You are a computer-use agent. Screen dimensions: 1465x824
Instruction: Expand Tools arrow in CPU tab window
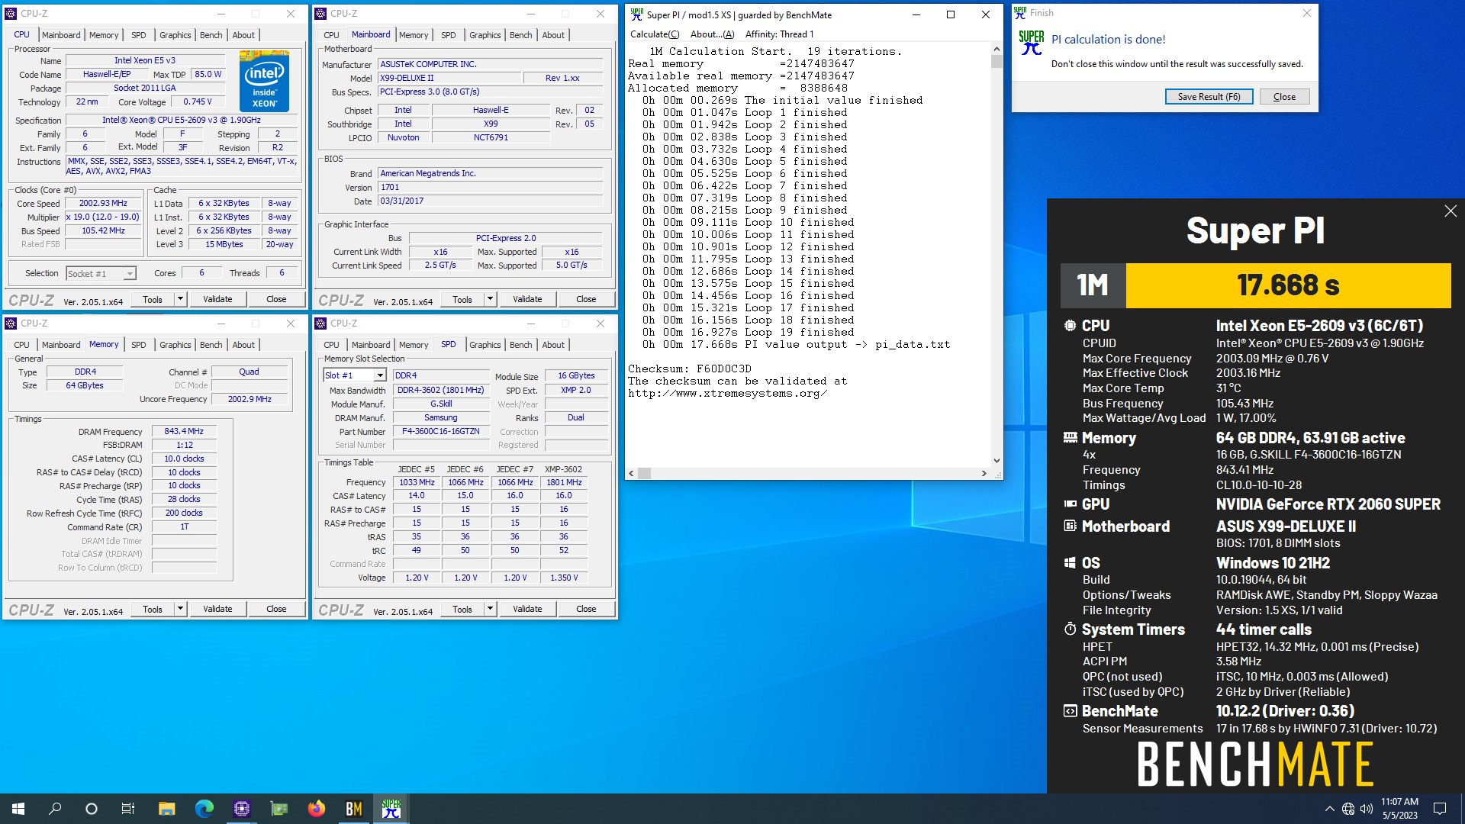point(180,299)
